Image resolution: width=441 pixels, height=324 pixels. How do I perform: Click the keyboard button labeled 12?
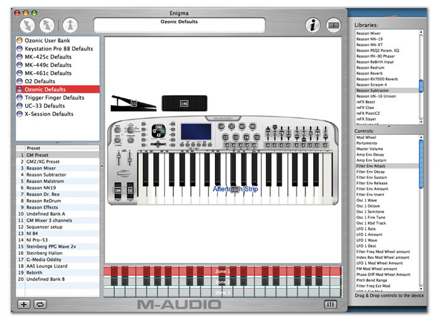[226, 137]
